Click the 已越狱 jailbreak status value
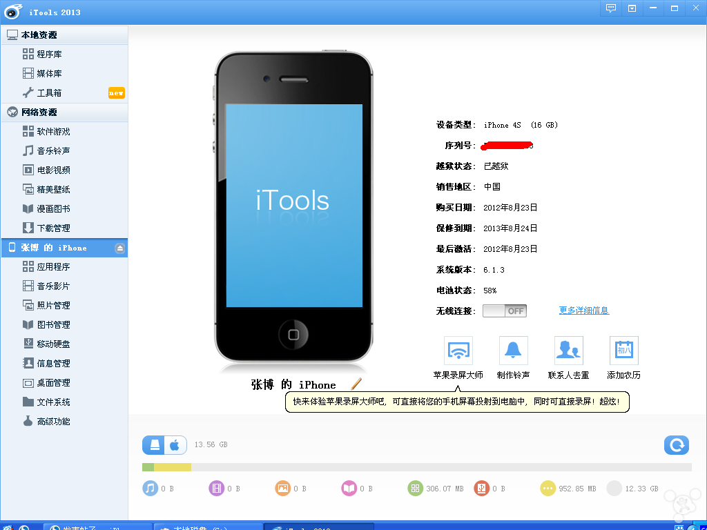The height and width of the screenshot is (530, 707). [x=496, y=166]
